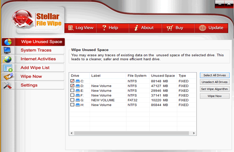Screen dimensions: 234x152
Task: Switch to Internet Activities section
Action: point(33,59)
